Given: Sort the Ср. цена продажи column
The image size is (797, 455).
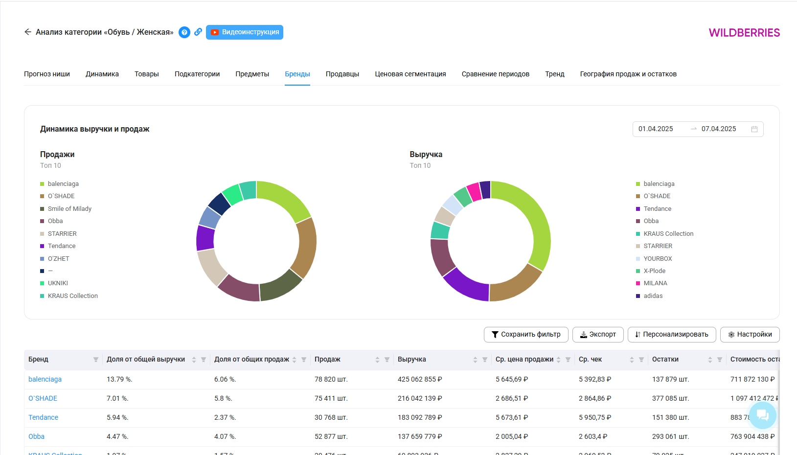Looking at the screenshot, I should [559, 360].
